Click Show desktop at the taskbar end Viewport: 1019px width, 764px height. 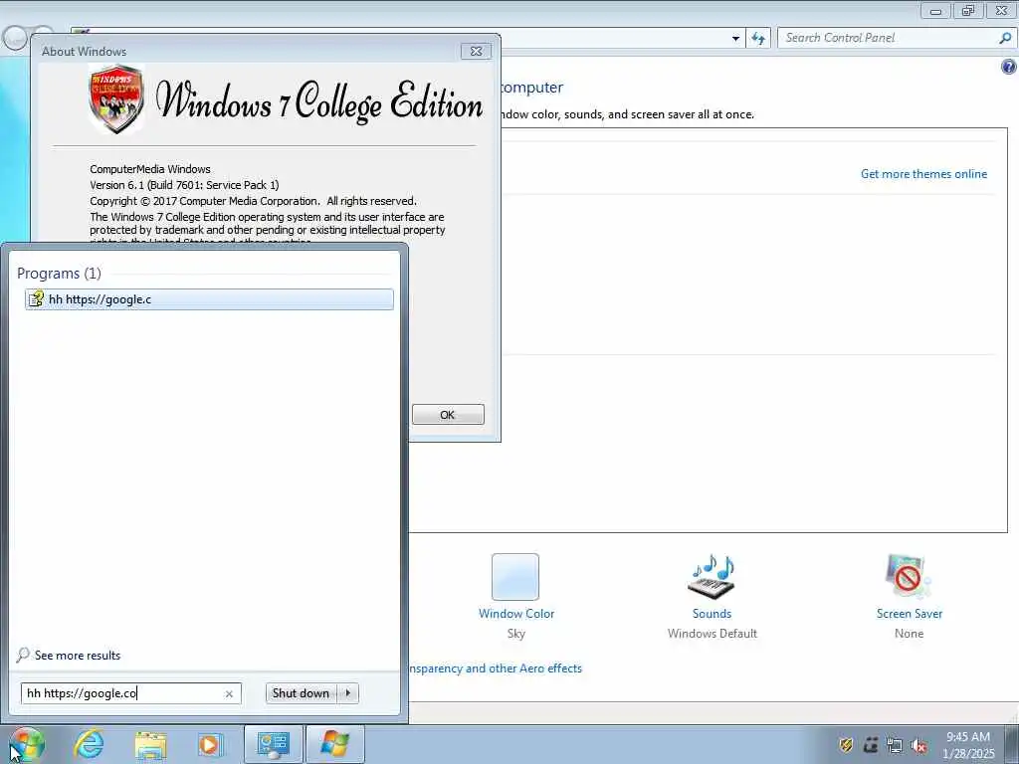point(1012,744)
